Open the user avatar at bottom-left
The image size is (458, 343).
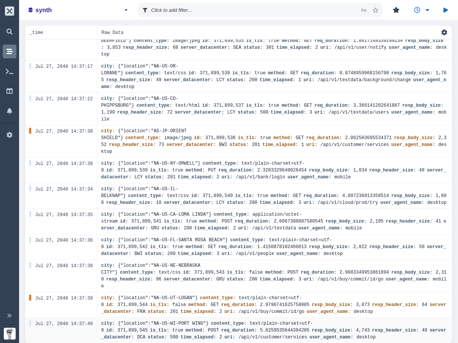pyautogui.click(x=10, y=333)
